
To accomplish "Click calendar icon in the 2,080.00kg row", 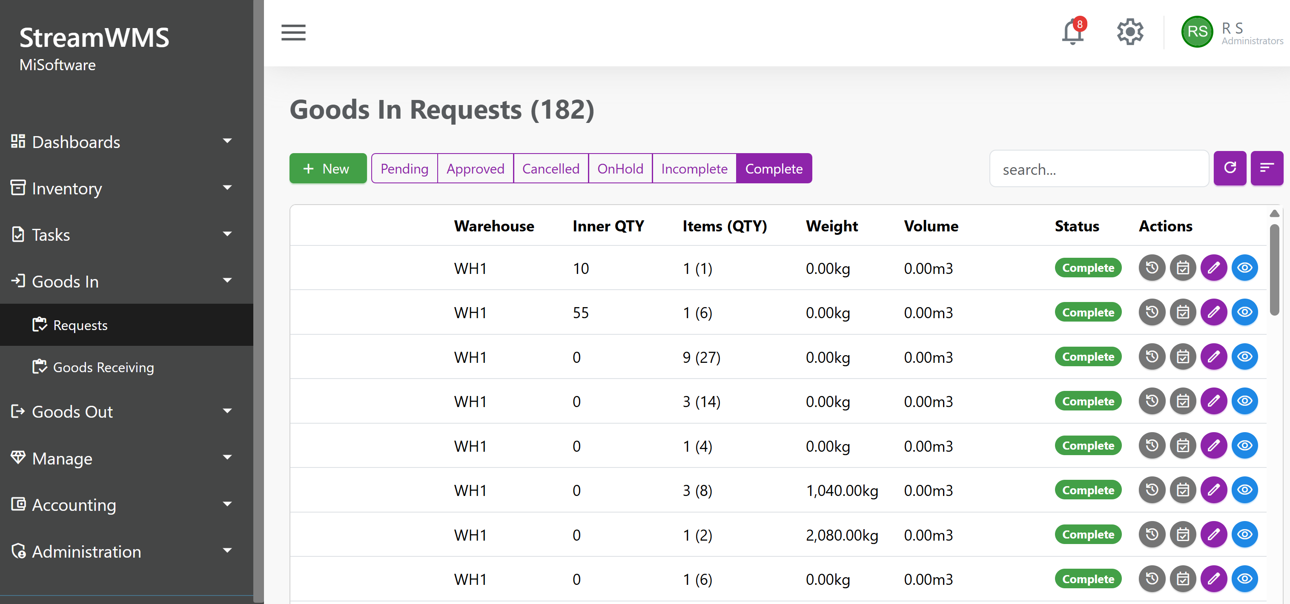I will click(x=1183, y=534).
